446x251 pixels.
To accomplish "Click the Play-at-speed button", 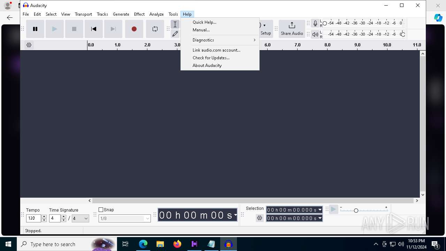I will pos(333,210).
